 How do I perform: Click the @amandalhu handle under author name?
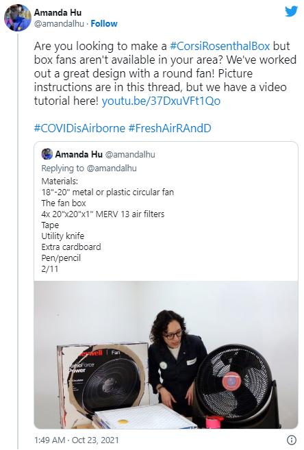coord(59,23)
